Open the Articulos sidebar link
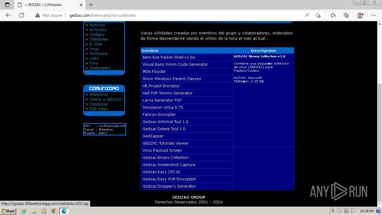382x215 pixels. (98, 30)
